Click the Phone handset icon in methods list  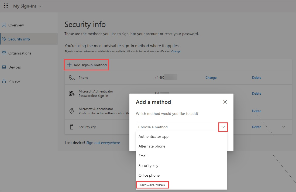71,77
